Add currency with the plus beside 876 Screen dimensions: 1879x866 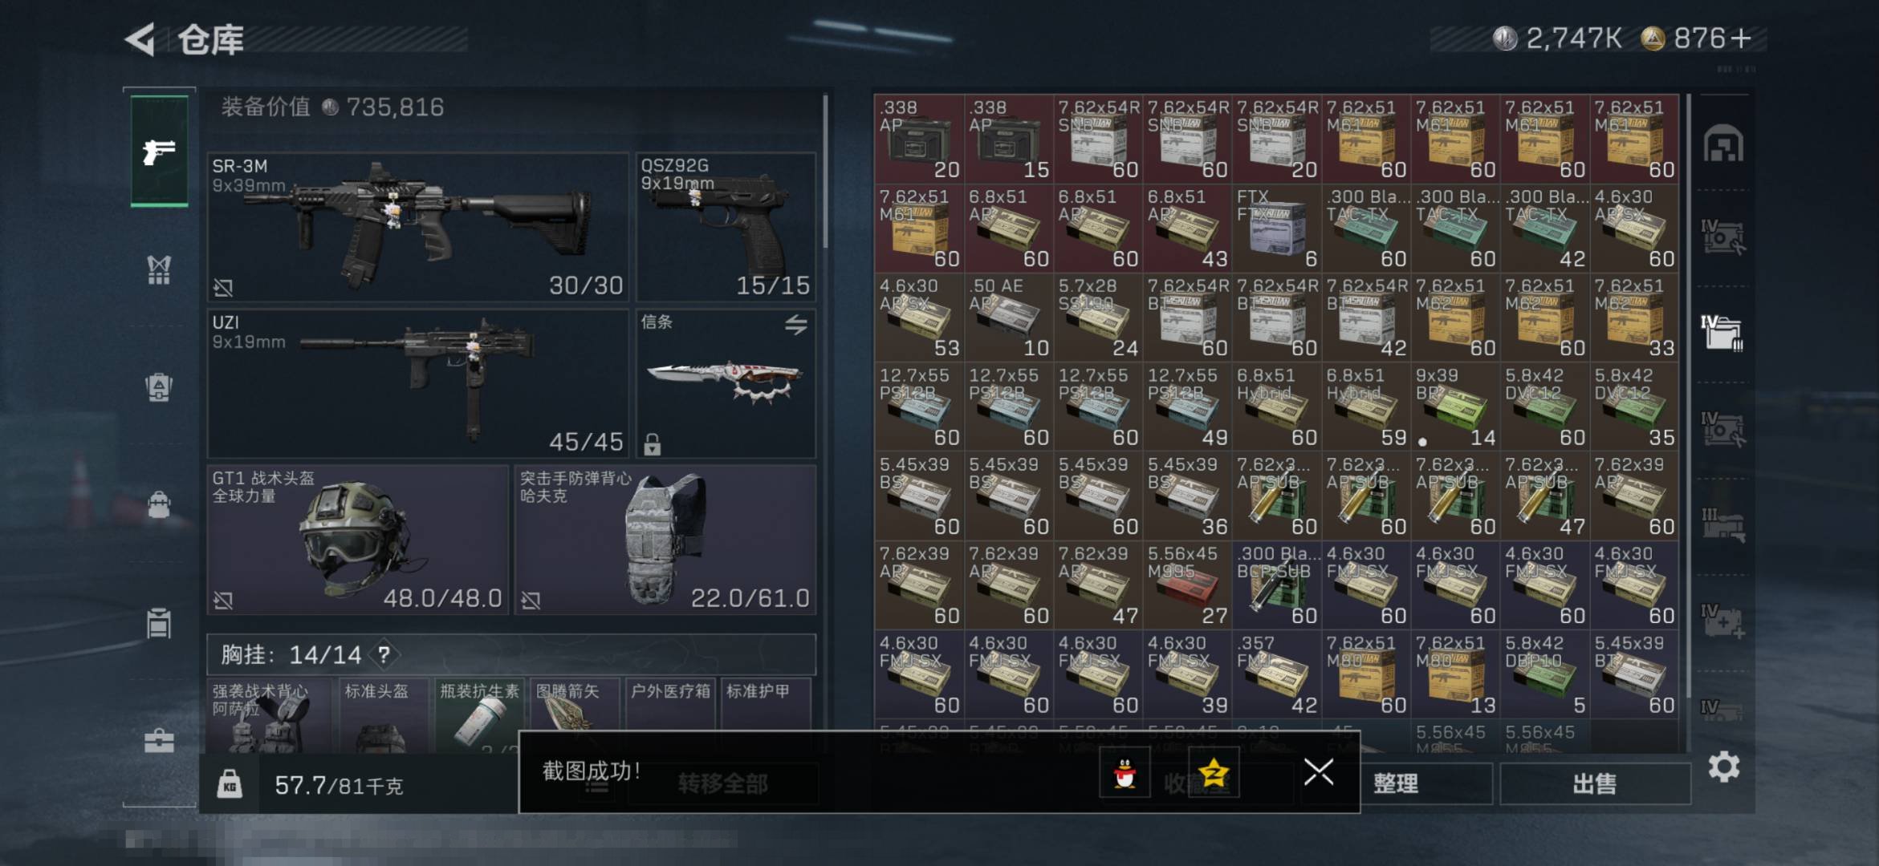coord(1740,38)
